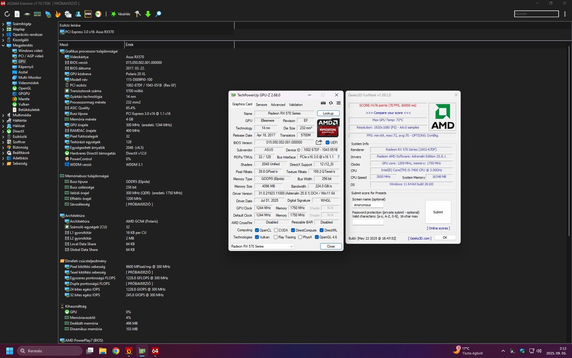This screenshot has width=572, height=358.
Task: Expand the Alaplap tree node
Action: click(x=3, y=29)
